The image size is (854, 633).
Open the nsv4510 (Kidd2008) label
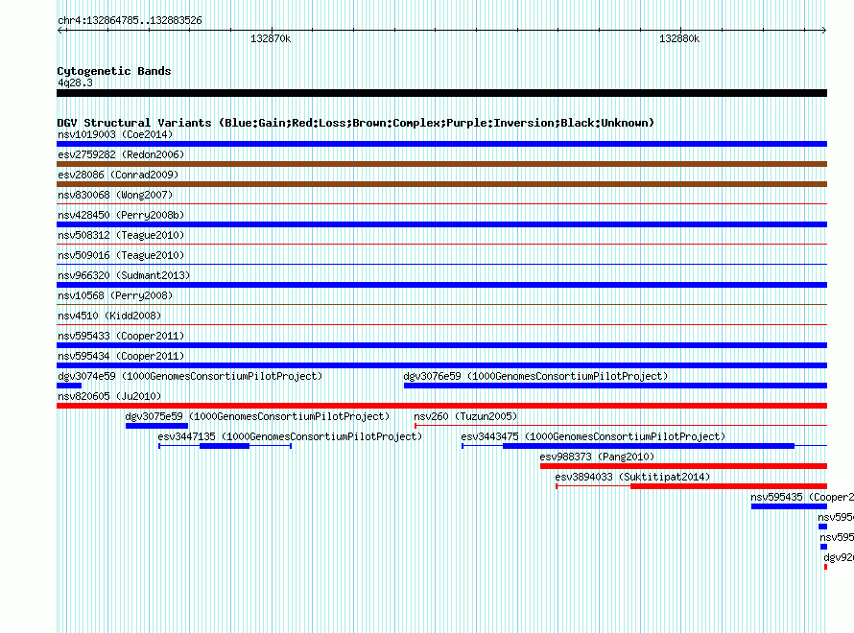(x=109, y=316)
